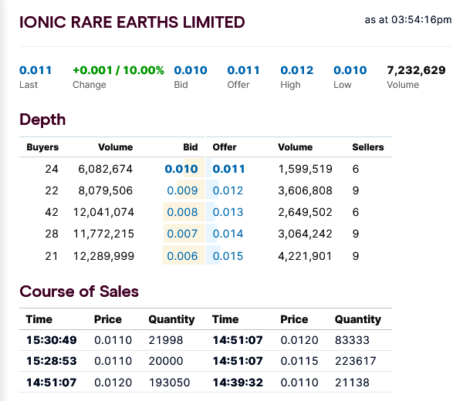Click the 0.012 offer in depth table
Viewport: 463px width, 401px height.
[228, 190]
